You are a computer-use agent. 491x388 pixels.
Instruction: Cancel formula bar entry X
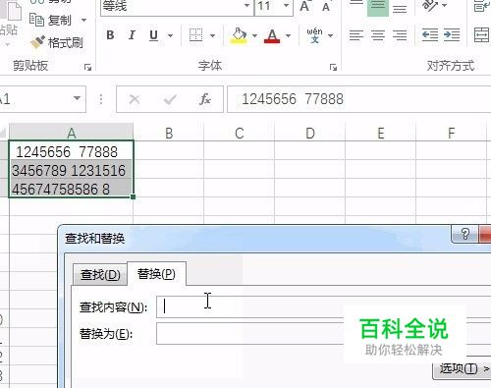pyautogui.click(x=135, y=99)
